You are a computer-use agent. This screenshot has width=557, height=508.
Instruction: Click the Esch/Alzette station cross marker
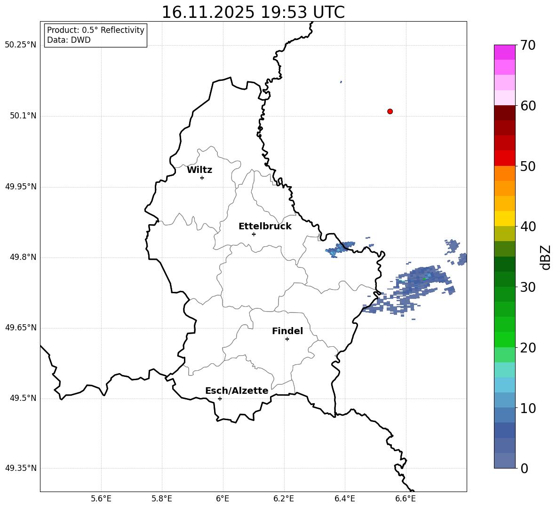coord(220,399)
